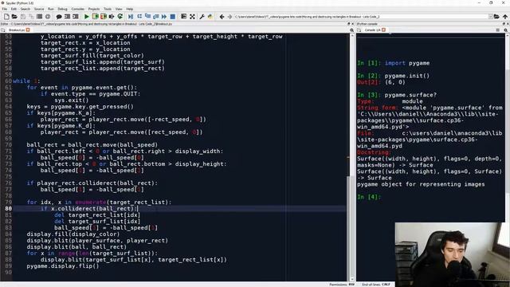Close the Breakout.py tab
The image size is (510, 287).
[28, 30]
